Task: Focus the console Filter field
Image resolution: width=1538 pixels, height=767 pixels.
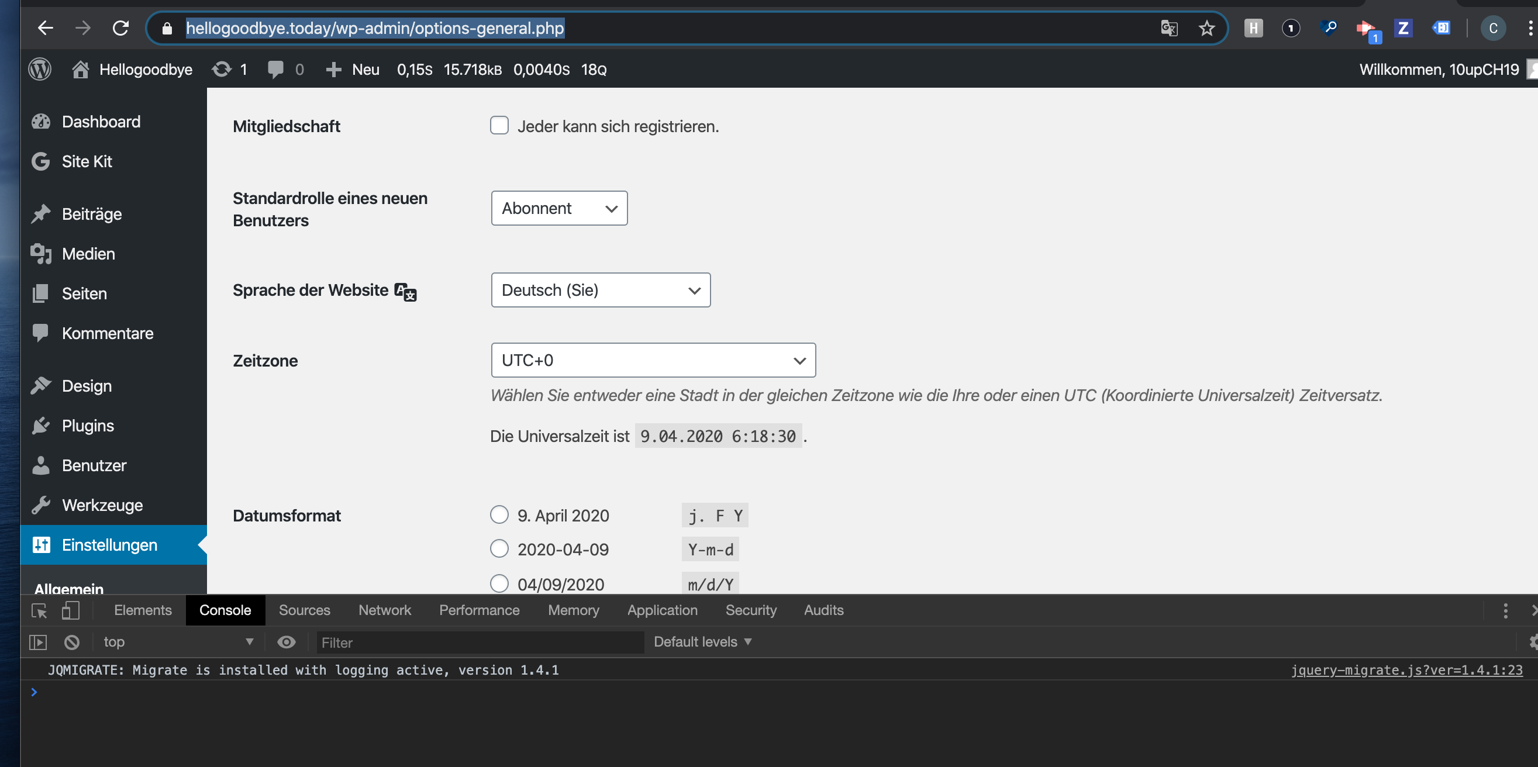Action: 480,642
